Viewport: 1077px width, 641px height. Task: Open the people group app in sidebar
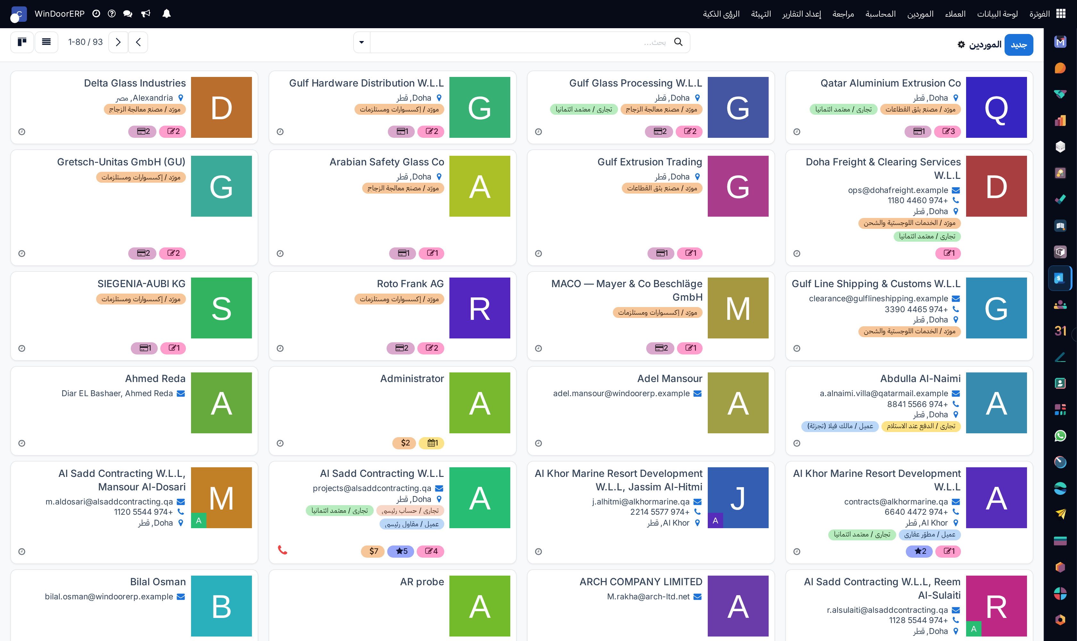pos(1060,304)
